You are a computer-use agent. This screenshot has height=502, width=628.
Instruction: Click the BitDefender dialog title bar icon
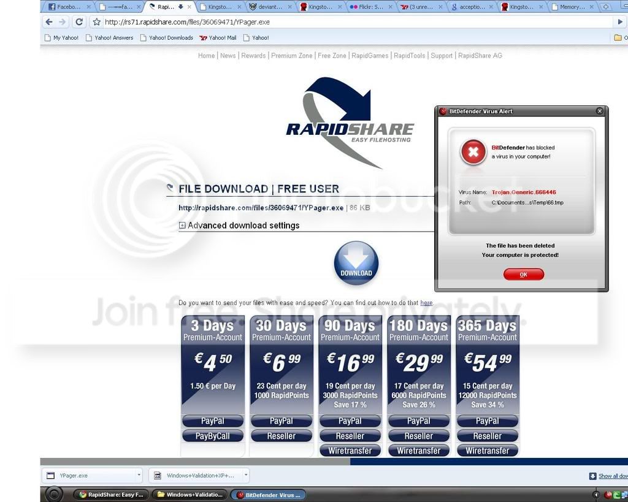coord(443,112)
